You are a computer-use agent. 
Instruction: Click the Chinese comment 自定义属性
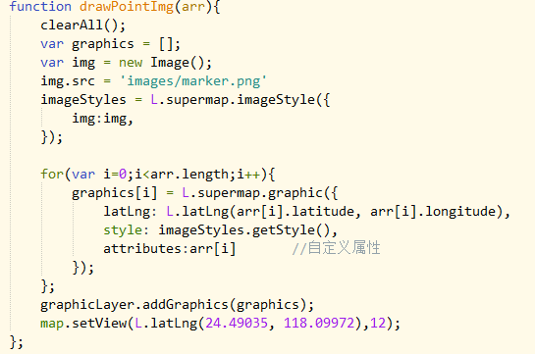point(344,248)
